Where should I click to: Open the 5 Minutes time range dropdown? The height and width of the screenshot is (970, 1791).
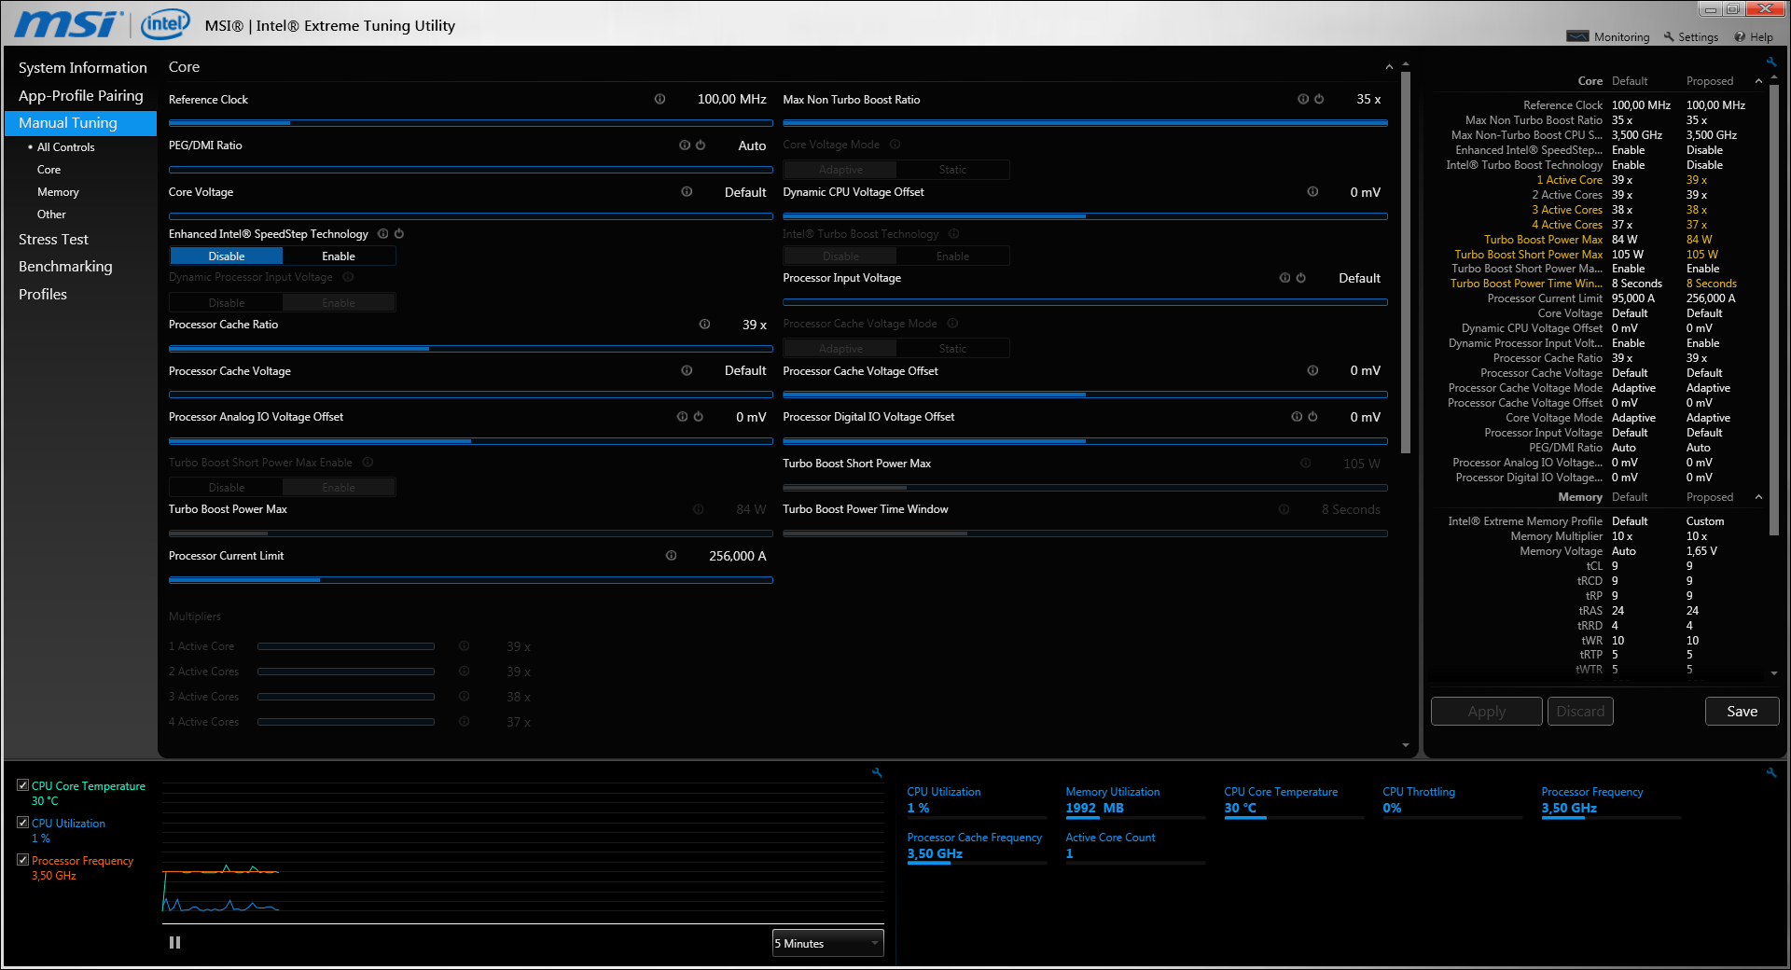827,944
